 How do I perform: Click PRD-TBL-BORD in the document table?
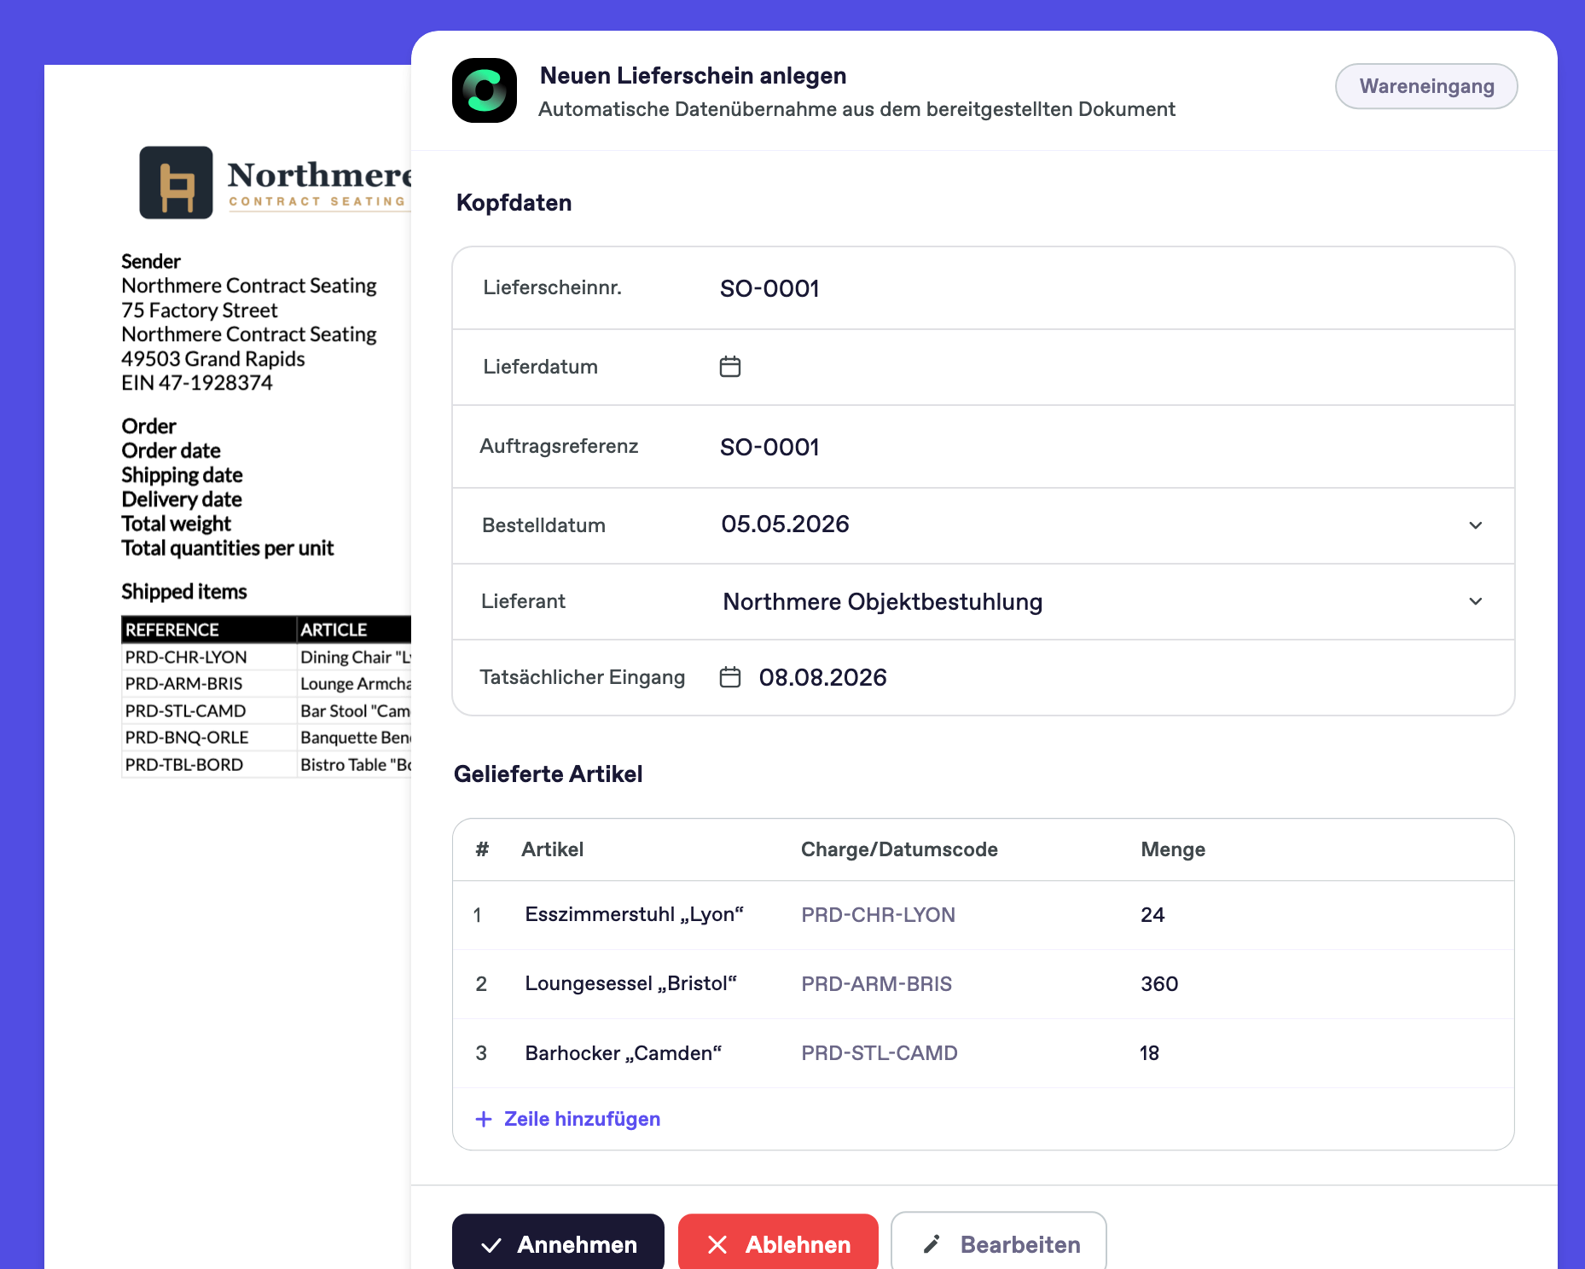pos(184,765)
